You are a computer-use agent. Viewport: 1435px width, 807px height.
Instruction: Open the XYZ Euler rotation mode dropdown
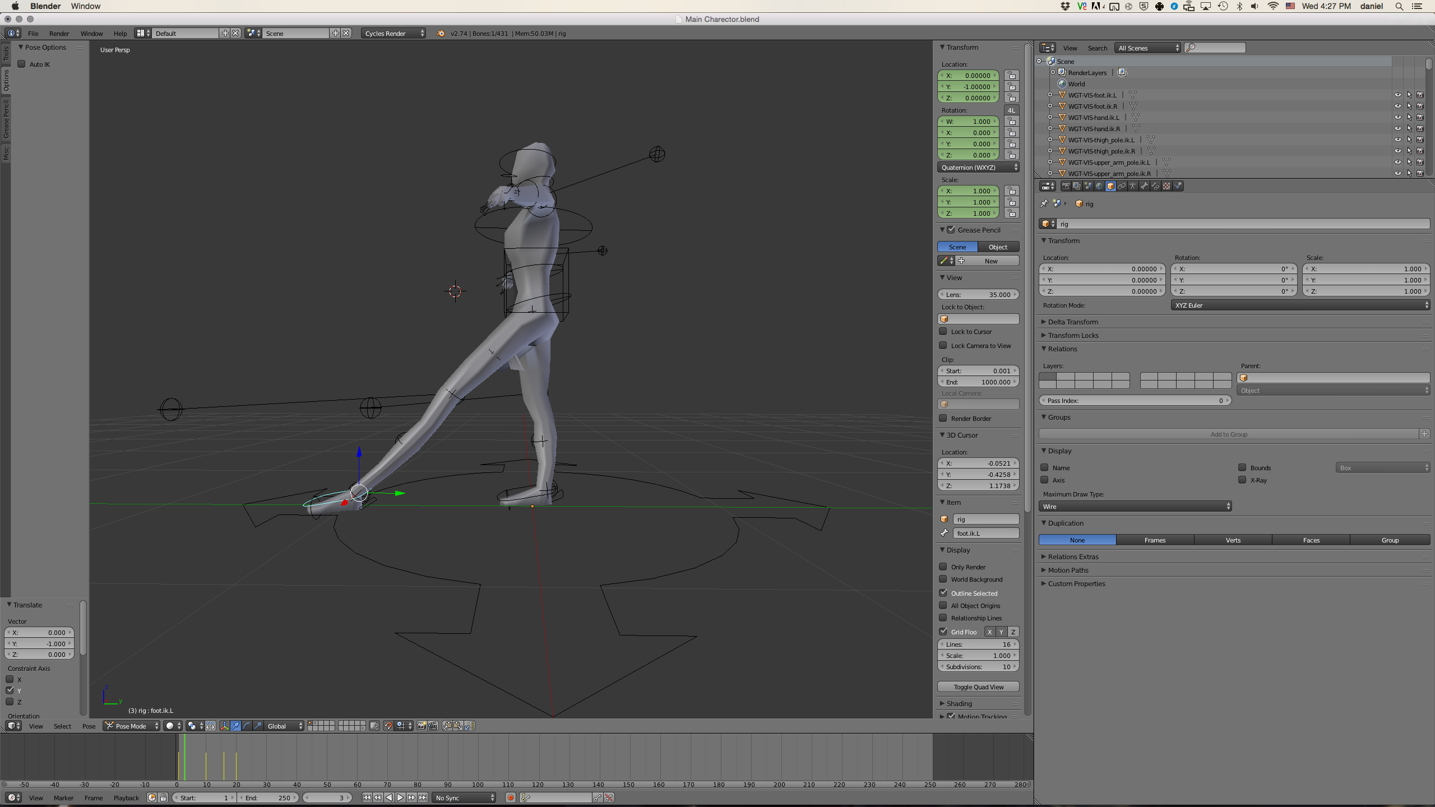click(1300, 305)
